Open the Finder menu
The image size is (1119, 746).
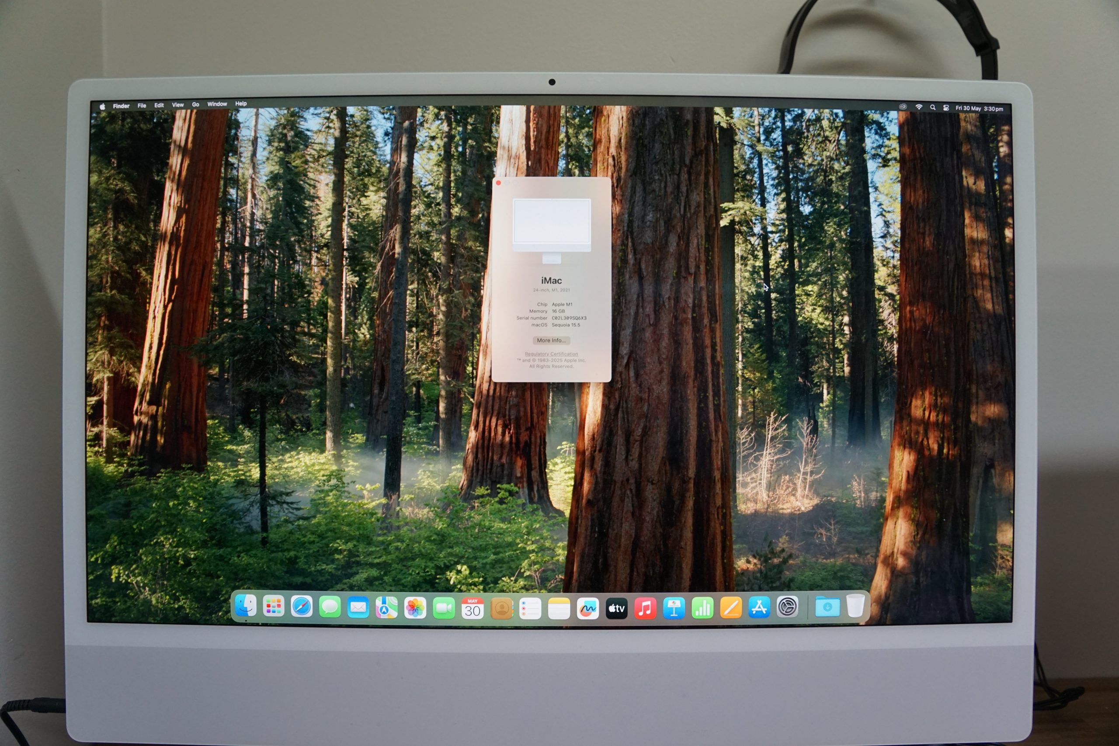coord(121,106)
